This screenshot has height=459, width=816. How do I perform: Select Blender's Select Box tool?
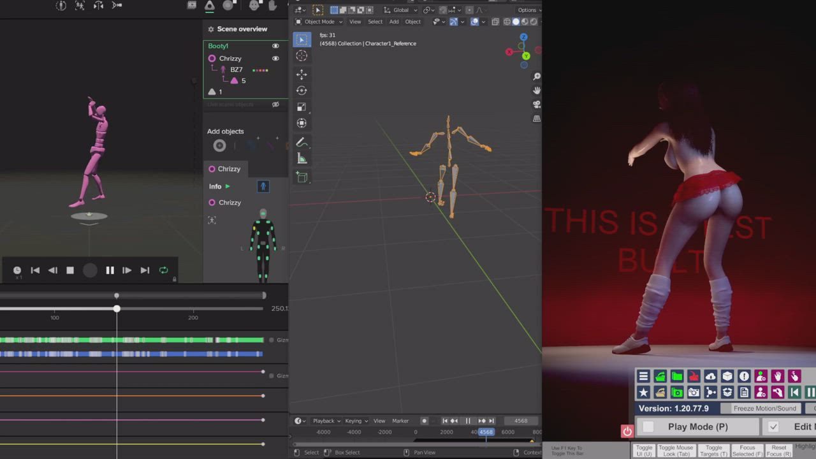302,40
